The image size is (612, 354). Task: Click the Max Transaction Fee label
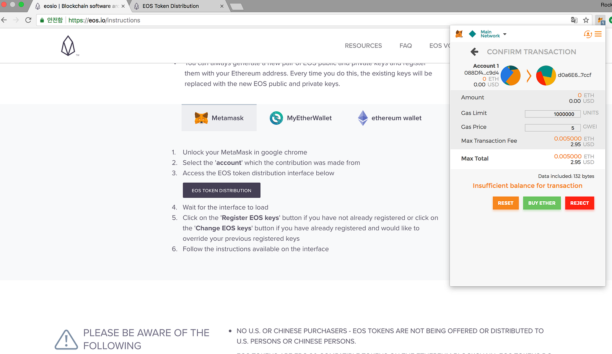tap(489, 141)
